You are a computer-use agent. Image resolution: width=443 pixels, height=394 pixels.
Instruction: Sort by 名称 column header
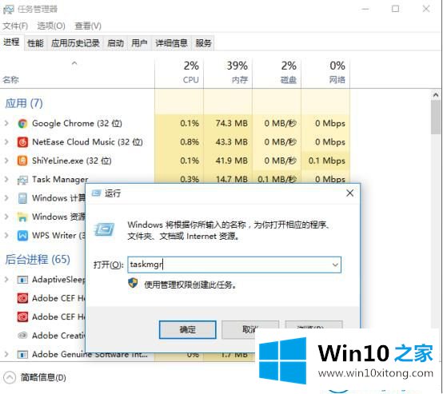(x=77, y=73)
